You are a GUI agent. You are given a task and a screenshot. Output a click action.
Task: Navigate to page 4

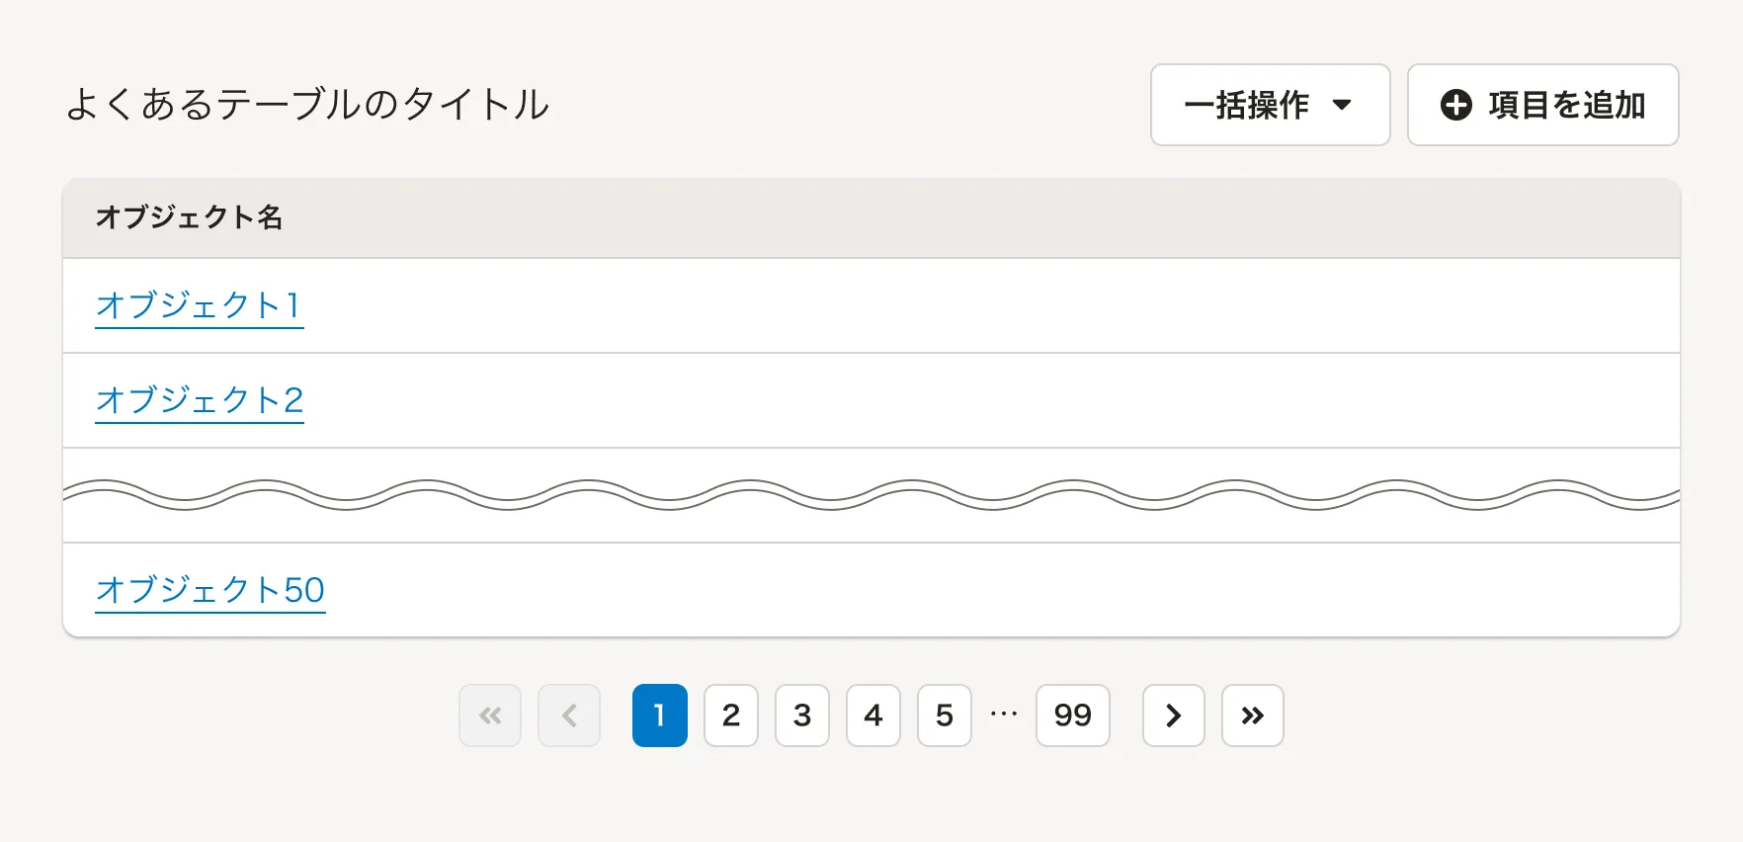click(873, 716)
